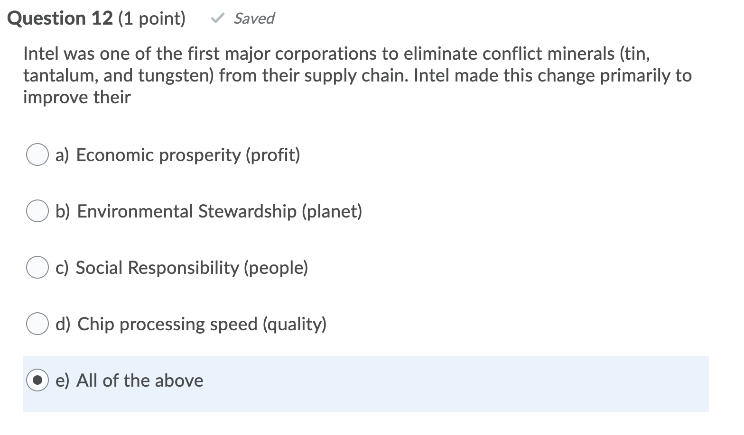744x435 pixels.
Task: Click the '(1 point)' text
Action: (152, 18)
